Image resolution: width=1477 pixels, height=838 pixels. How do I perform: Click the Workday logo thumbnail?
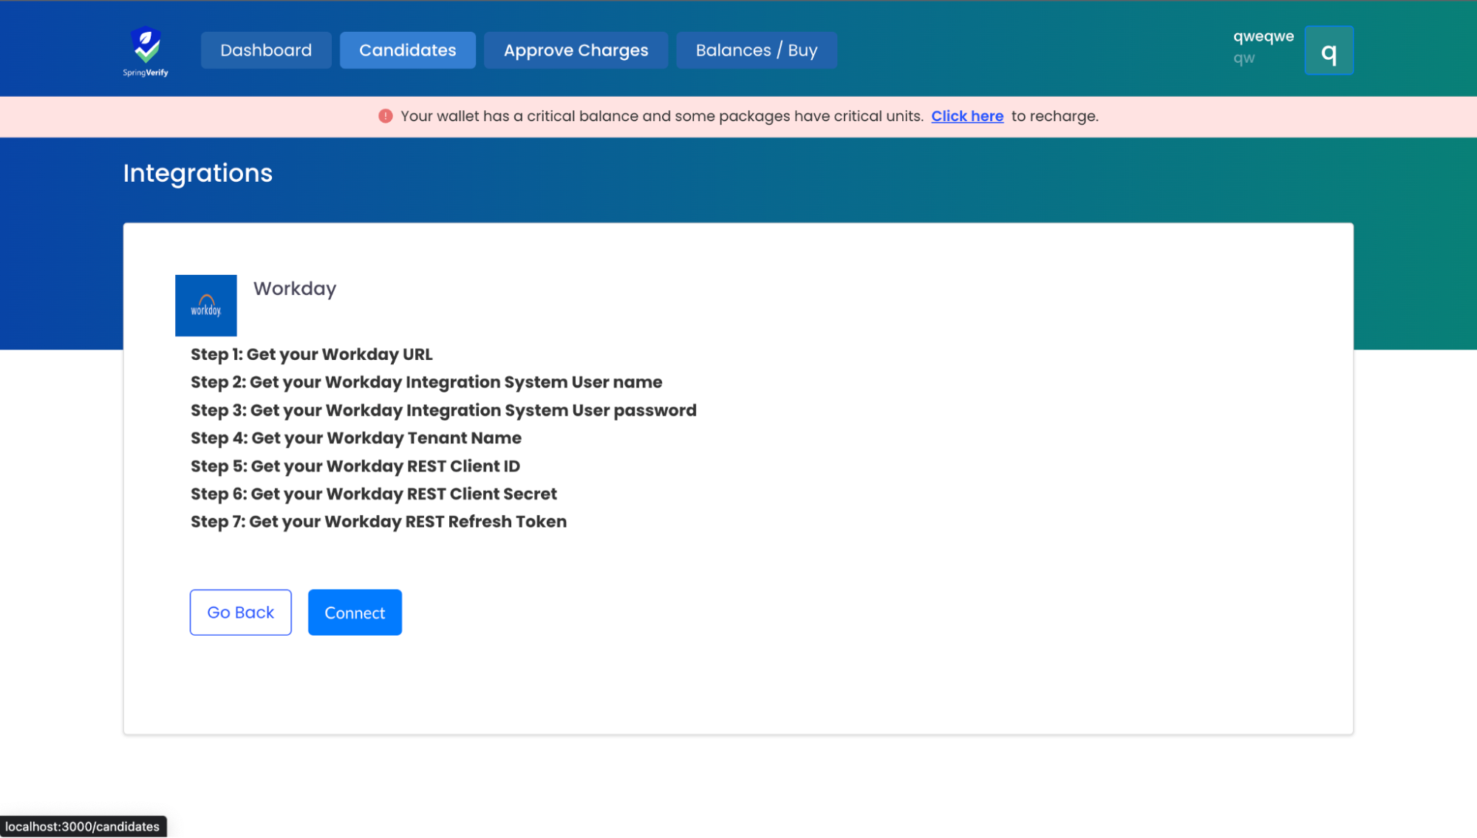point(205,305)
